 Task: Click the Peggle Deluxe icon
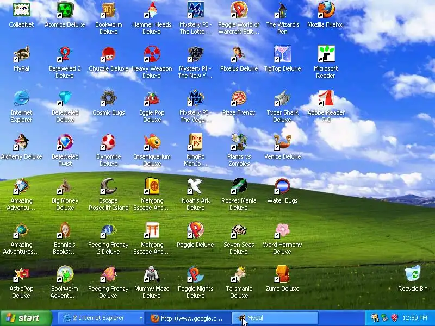196,230
